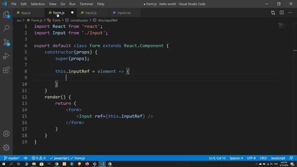Click the '<Input' tag on line 15
This screenshot has height=167, width=297.
84,116
